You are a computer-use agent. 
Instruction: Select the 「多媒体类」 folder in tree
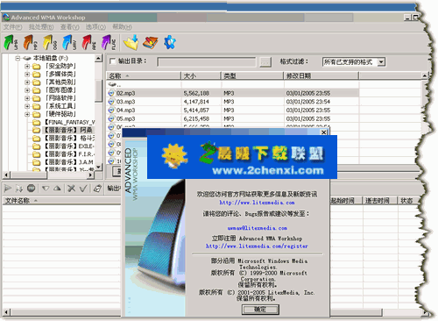pyautogui.click(x=60, y=75)
